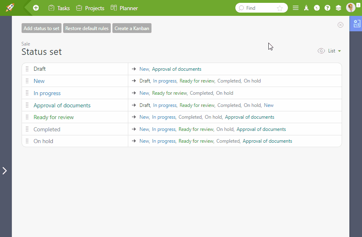Viewport: 362px width, 237px height.
Task: Click In progress in the Ready for review row transitions
Action: (x=164, y=117)
